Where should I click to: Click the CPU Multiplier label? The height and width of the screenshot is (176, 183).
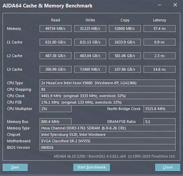[x=20, y=109]
